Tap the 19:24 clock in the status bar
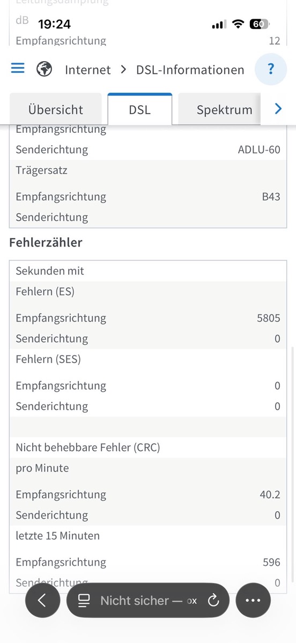Image resolution: width=296 pixels, height=643 pixels. 54,24
